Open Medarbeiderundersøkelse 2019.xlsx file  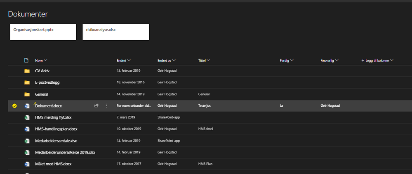pyautogui.click(x=65, y=152)
